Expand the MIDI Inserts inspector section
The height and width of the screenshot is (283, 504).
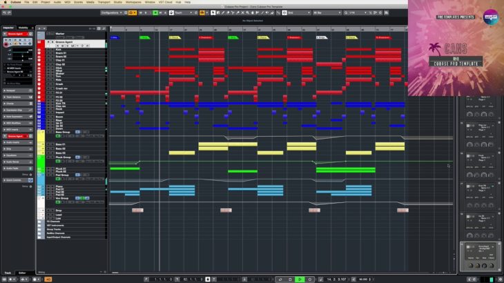tap(18, 130)
